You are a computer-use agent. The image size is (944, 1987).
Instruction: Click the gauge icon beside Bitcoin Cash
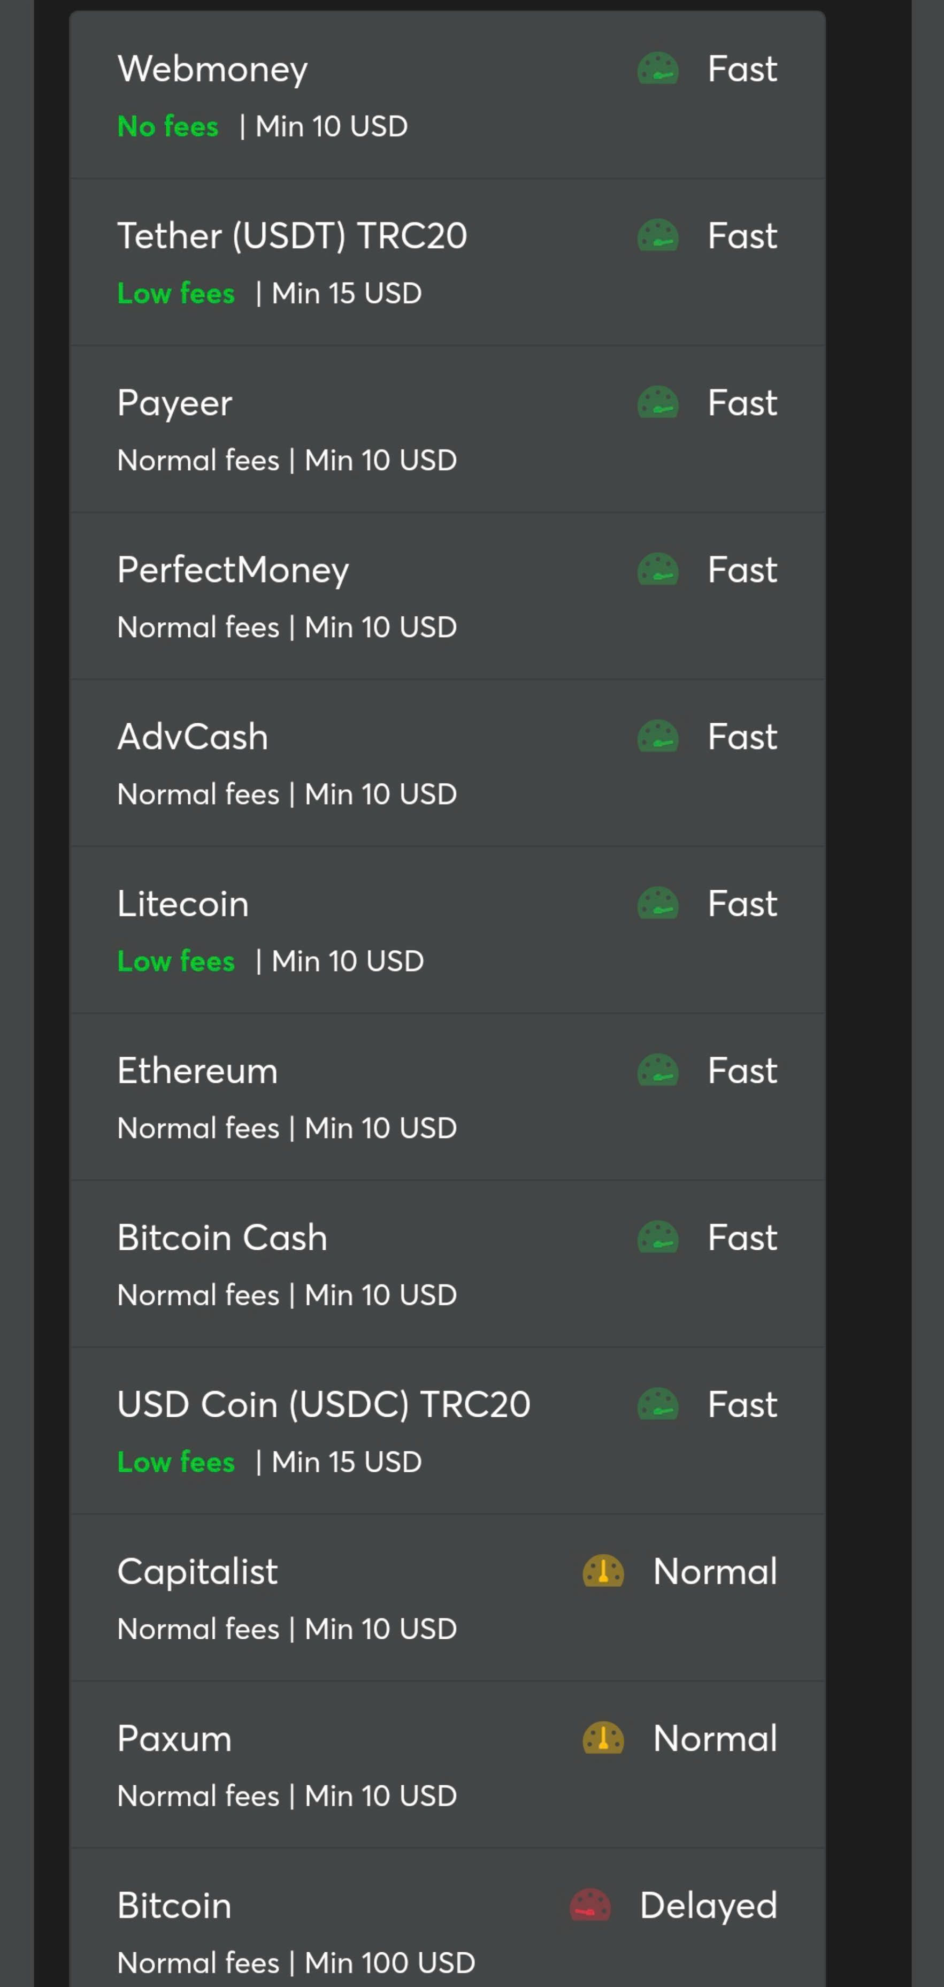pyautogui.click(x=658, y=1238)
